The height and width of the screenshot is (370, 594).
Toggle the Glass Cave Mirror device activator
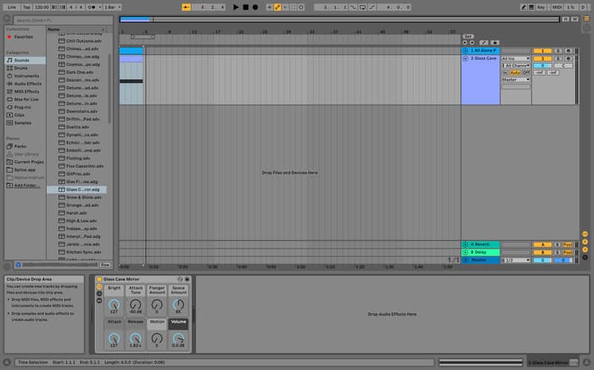[x=99, y=280]
